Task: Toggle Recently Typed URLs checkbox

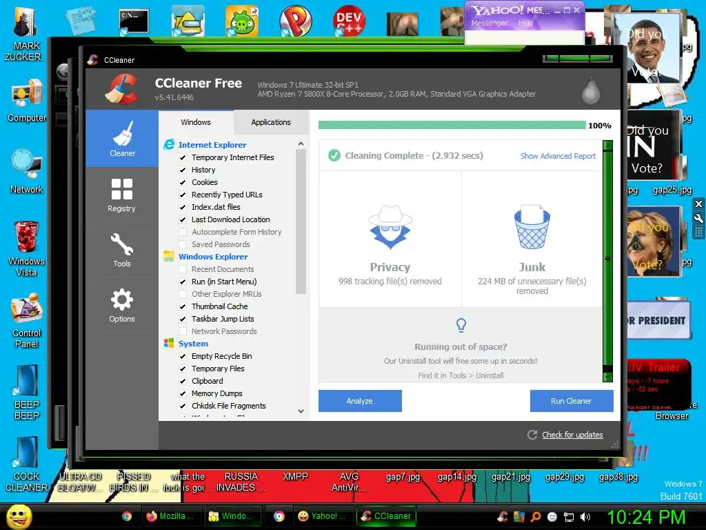Action: click(x=183, y=195)
